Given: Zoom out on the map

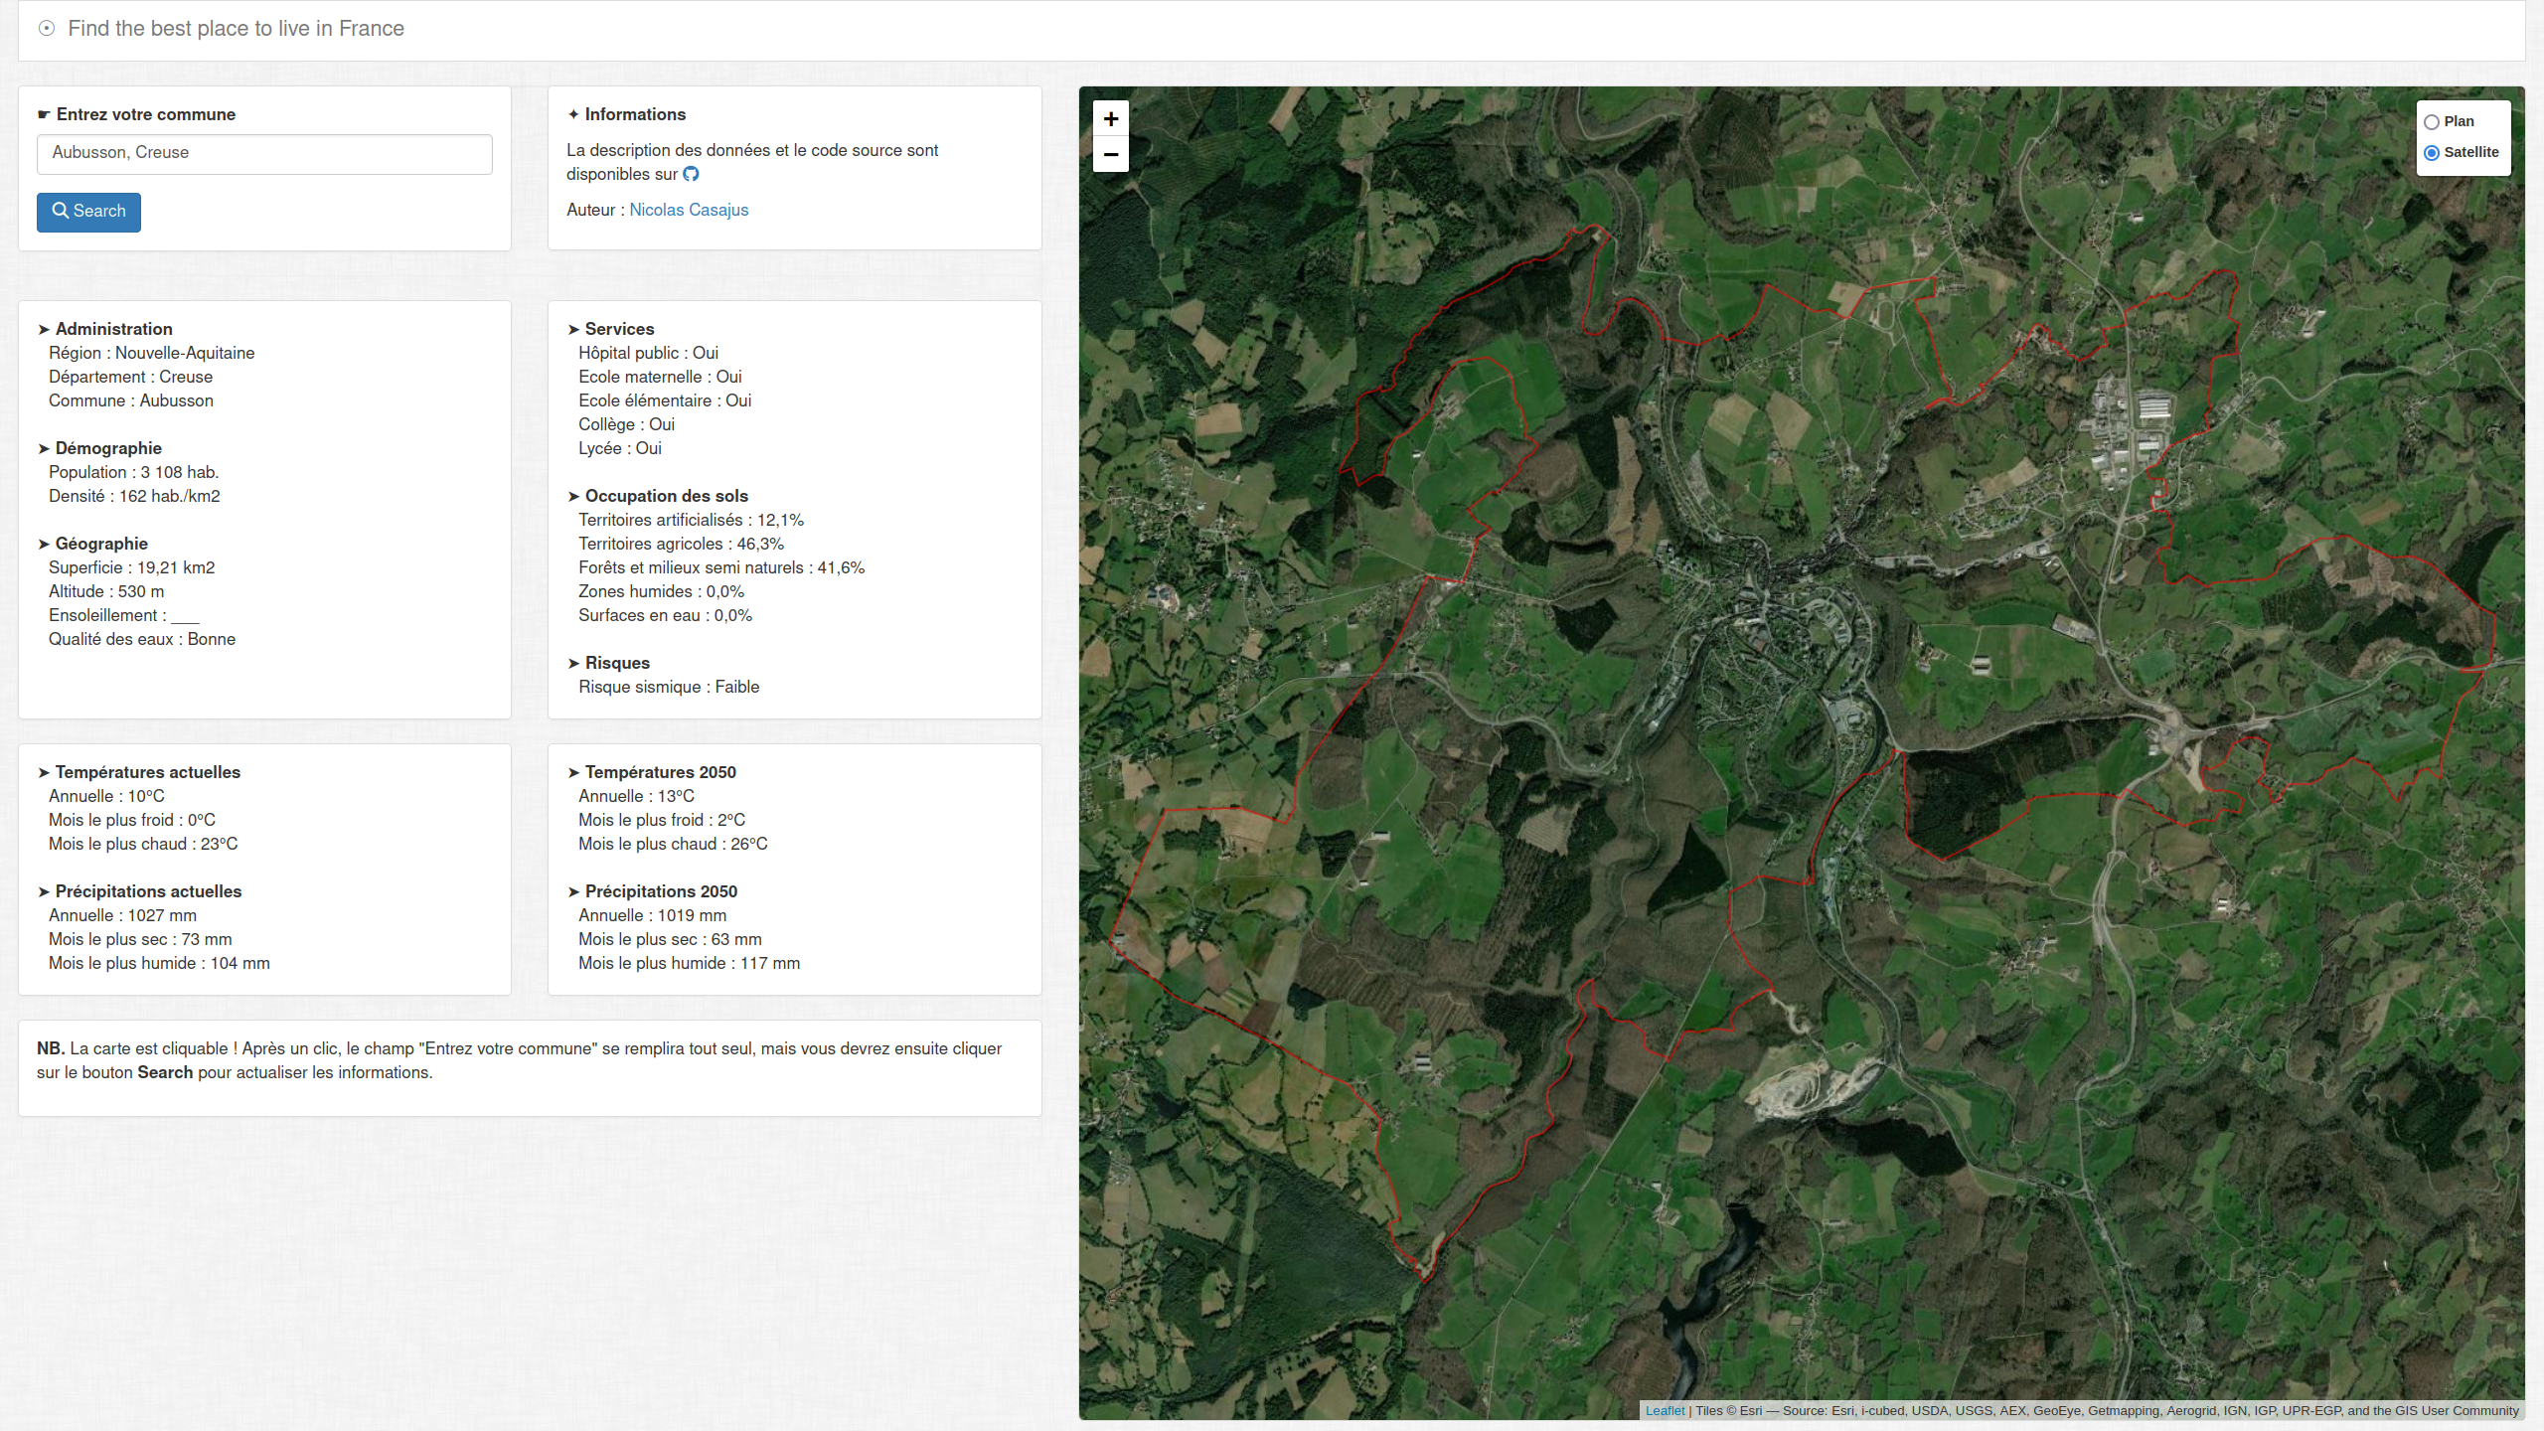Looking at the screenshot, I should click(1110, 155).
